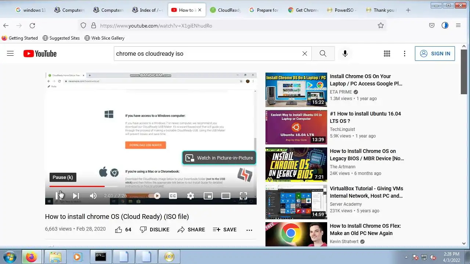The image size is (470, 264).
Task: Click the system tray volume icon
Action: click(433, 257)
